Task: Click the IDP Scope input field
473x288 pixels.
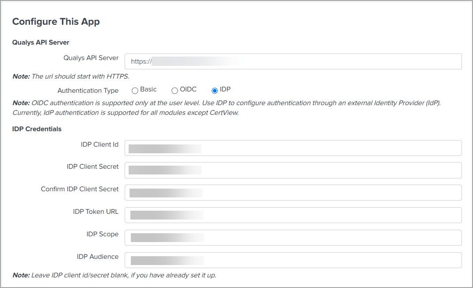Action: (293, 238)
